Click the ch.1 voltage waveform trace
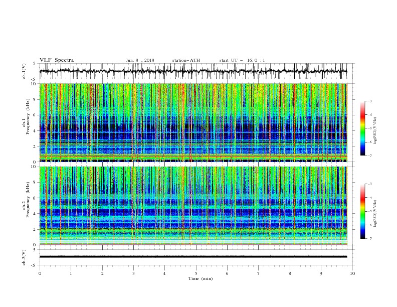The height and width of the screenshot is (307, 397). (193, 71)
